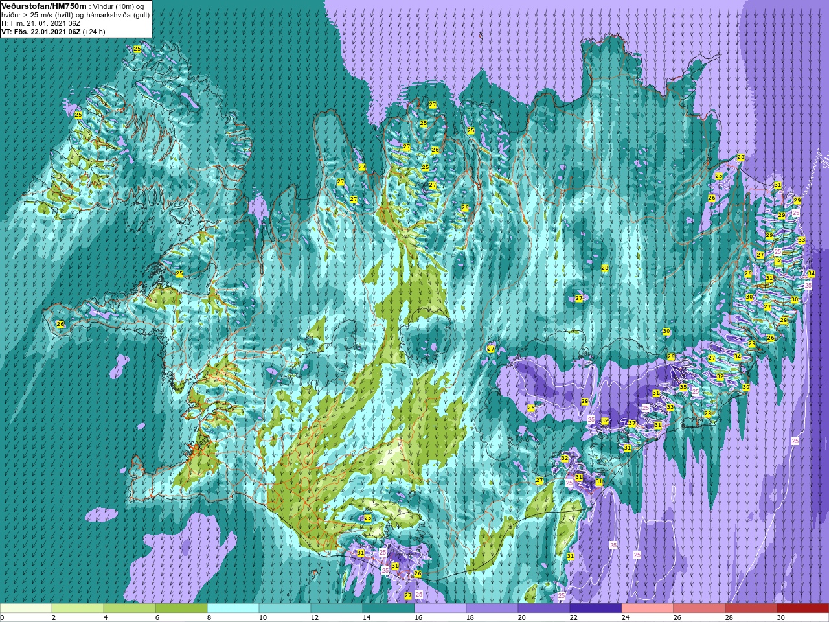This screenshot has height=622, width=829.
Task: Select the 24–26 m/s light pink legend swatch
Action: (648, 608)
